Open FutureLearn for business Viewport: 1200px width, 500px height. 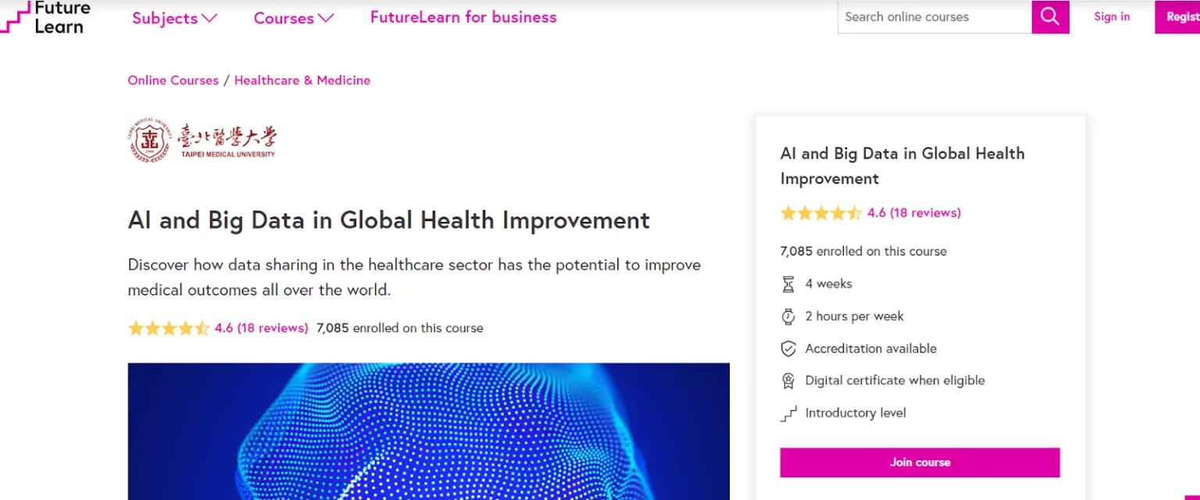pos(462,16)
